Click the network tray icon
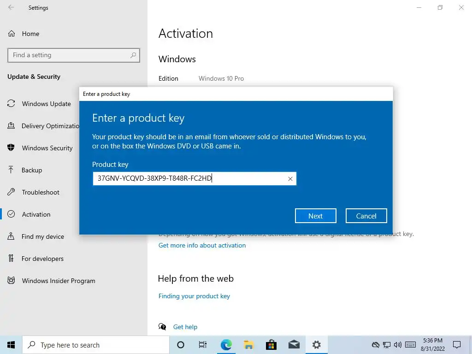The width and height of the screenshot is (472, 354). 387,345
